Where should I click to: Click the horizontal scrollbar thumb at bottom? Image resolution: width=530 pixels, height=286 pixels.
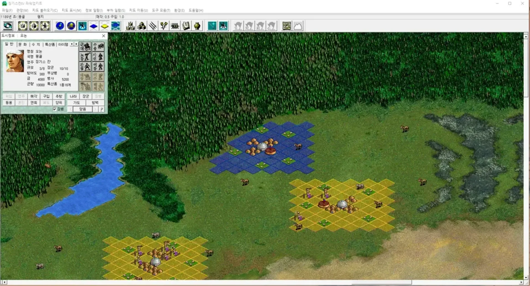coord(381,282)
